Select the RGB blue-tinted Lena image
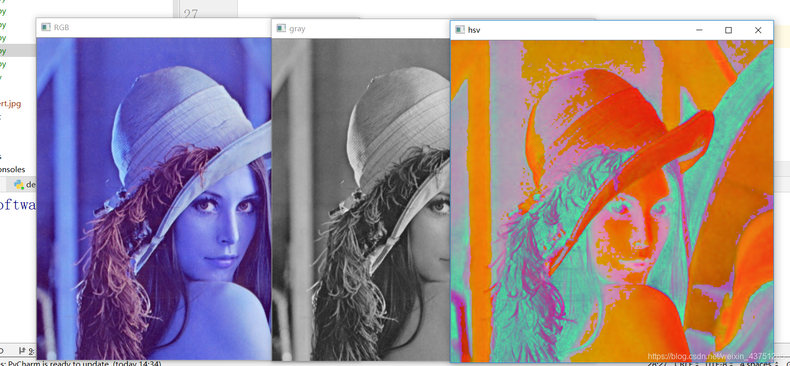This screenshot has width=790, height=366. pos(154,198)
